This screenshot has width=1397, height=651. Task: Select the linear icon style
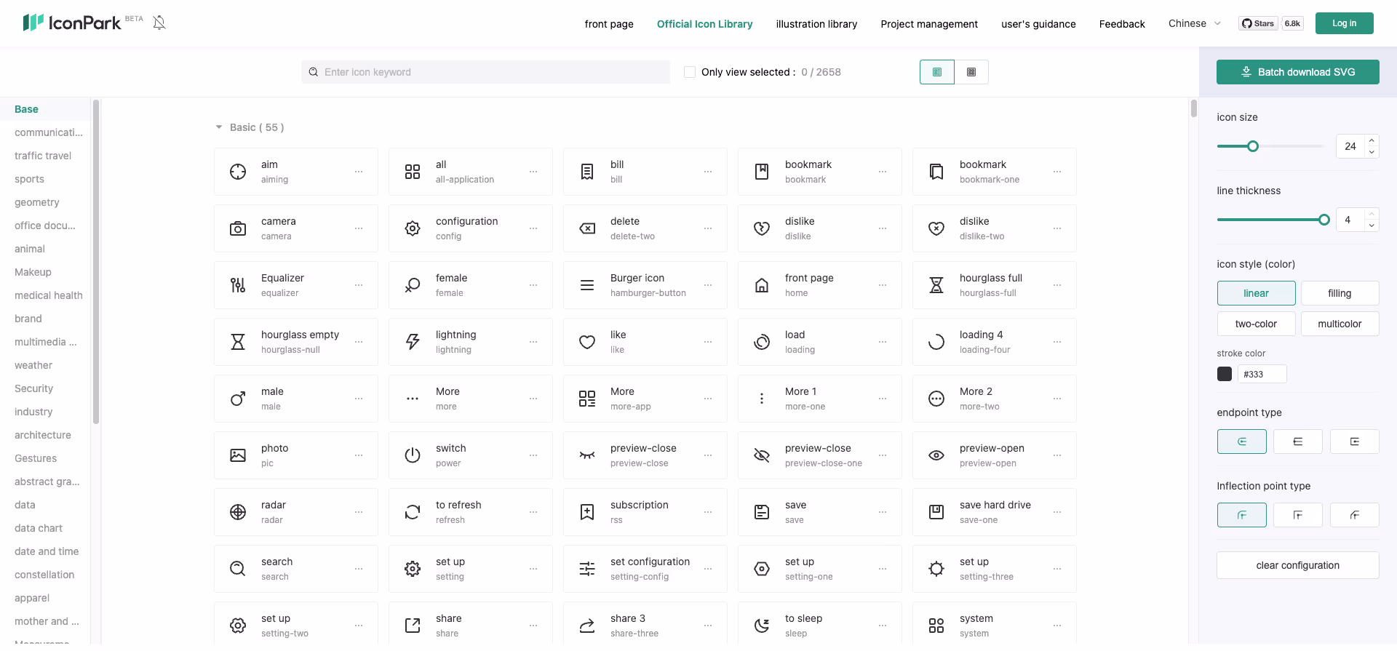(1256, 293)
